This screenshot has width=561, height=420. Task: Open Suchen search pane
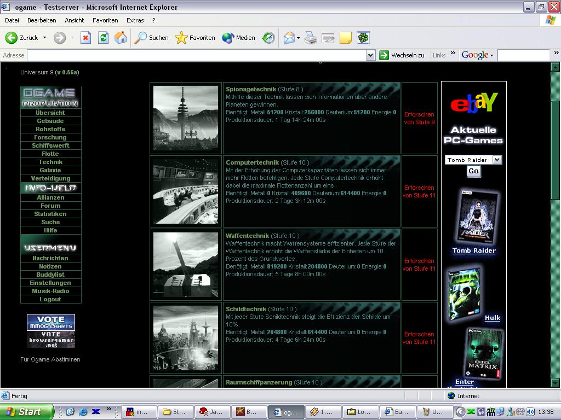pos(151,38)
